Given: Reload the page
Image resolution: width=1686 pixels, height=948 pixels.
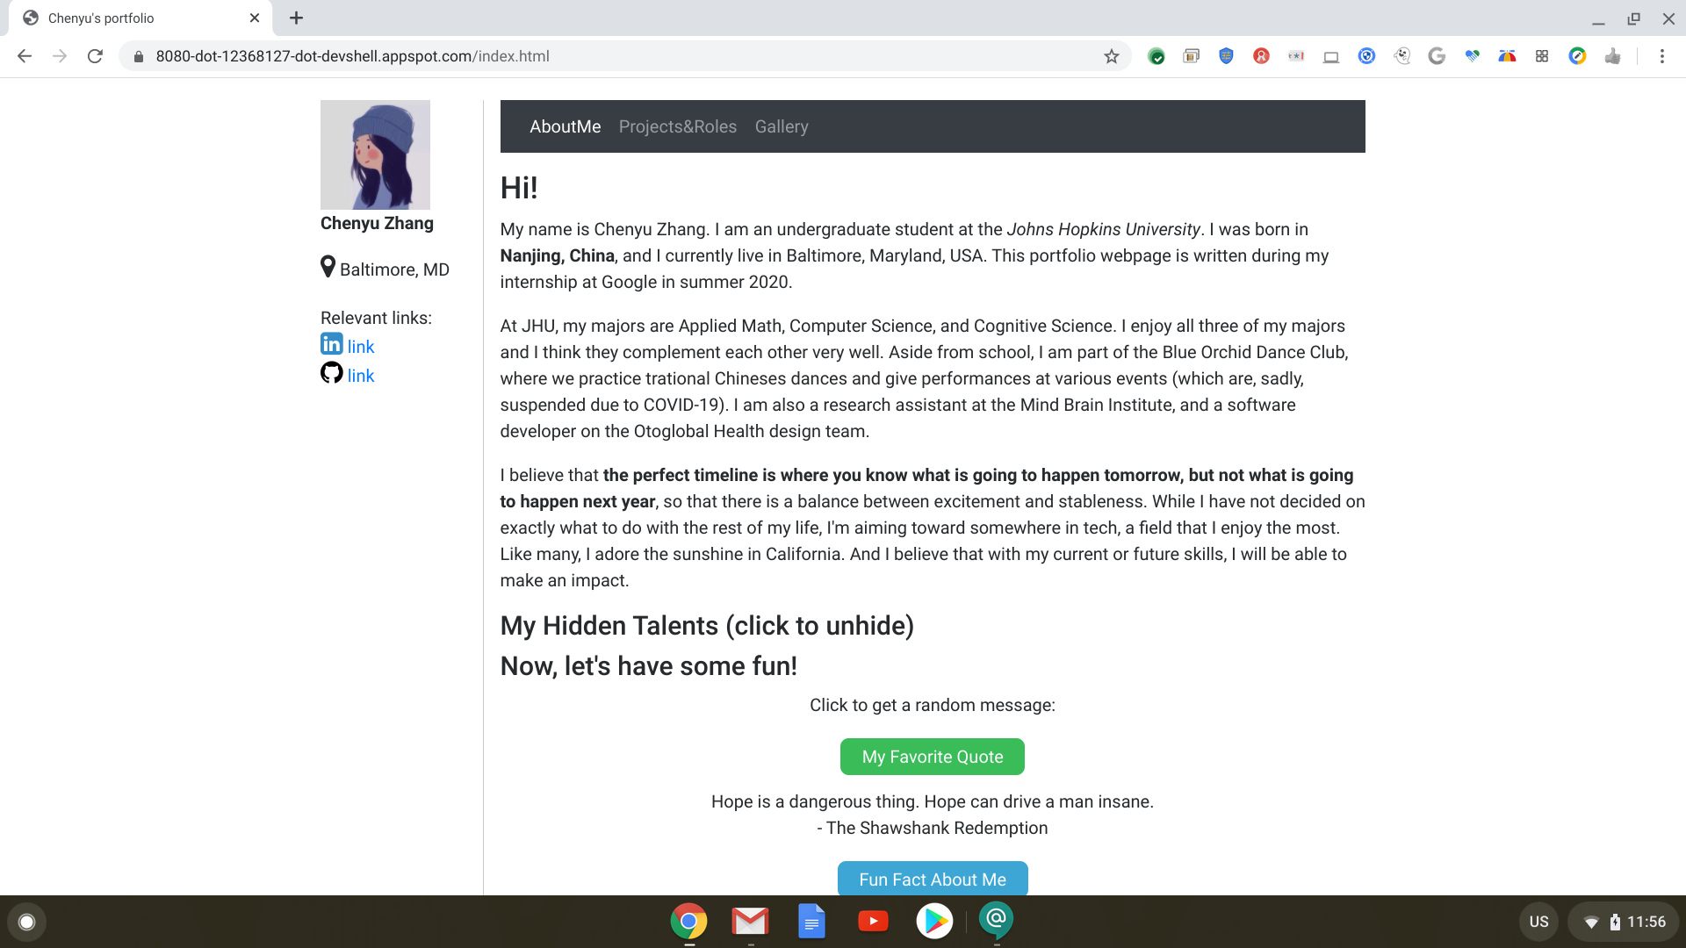Looking at the screenshot, I should [95, 56].
